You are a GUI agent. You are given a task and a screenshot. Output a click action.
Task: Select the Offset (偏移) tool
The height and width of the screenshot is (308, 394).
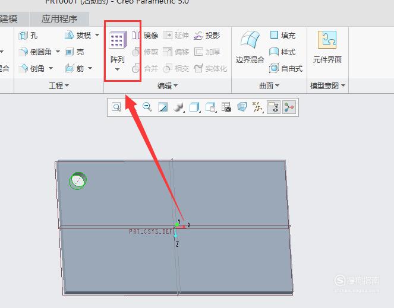click(x=176, y=52)
